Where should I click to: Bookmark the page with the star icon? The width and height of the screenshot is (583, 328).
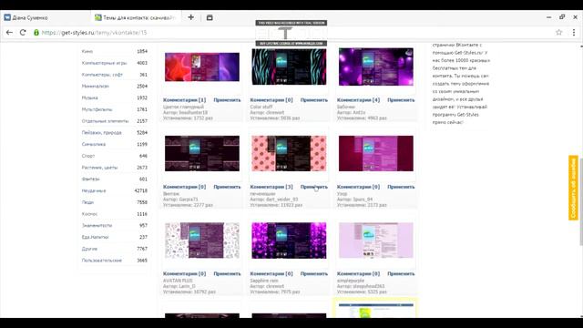558,33
